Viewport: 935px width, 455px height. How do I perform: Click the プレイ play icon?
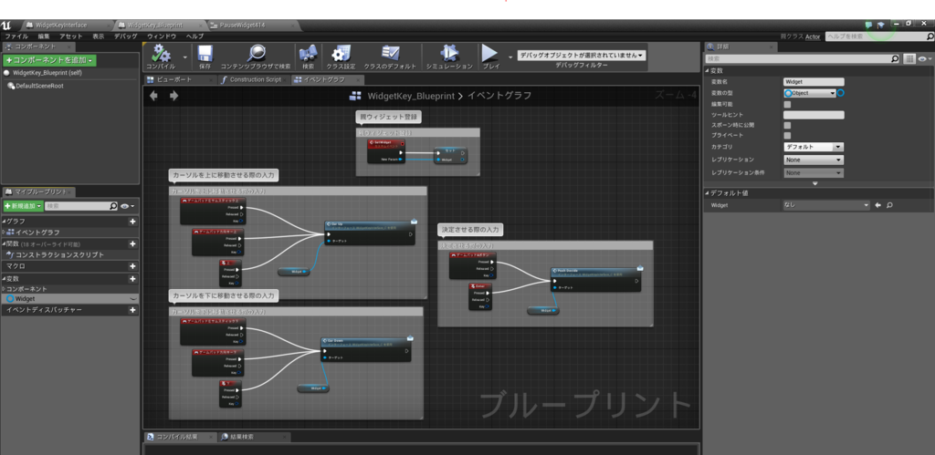tap(490, 54)
